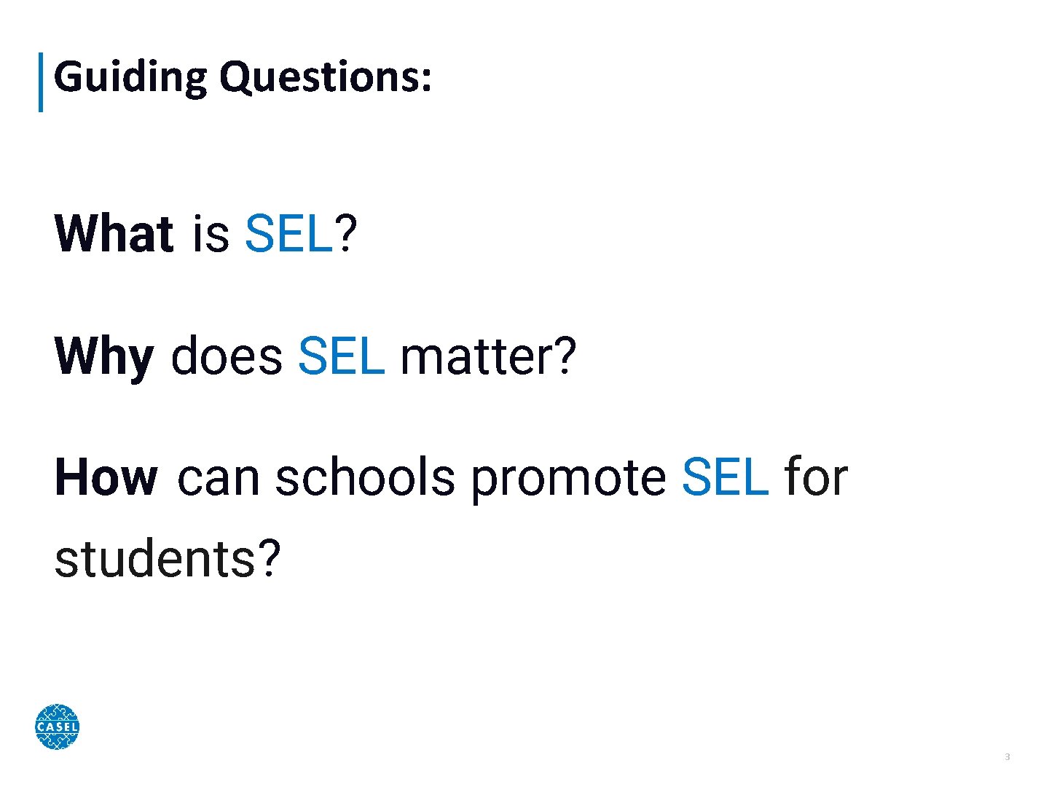Click the word "schools"
This screenshot has height=787, width=1049.
point(365,478)
